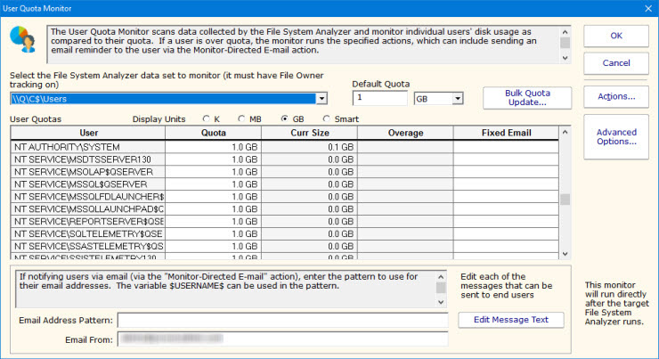This screenshot has height=359, width=659.
Task: Open Advanced Options...
Action: point(616,137)
